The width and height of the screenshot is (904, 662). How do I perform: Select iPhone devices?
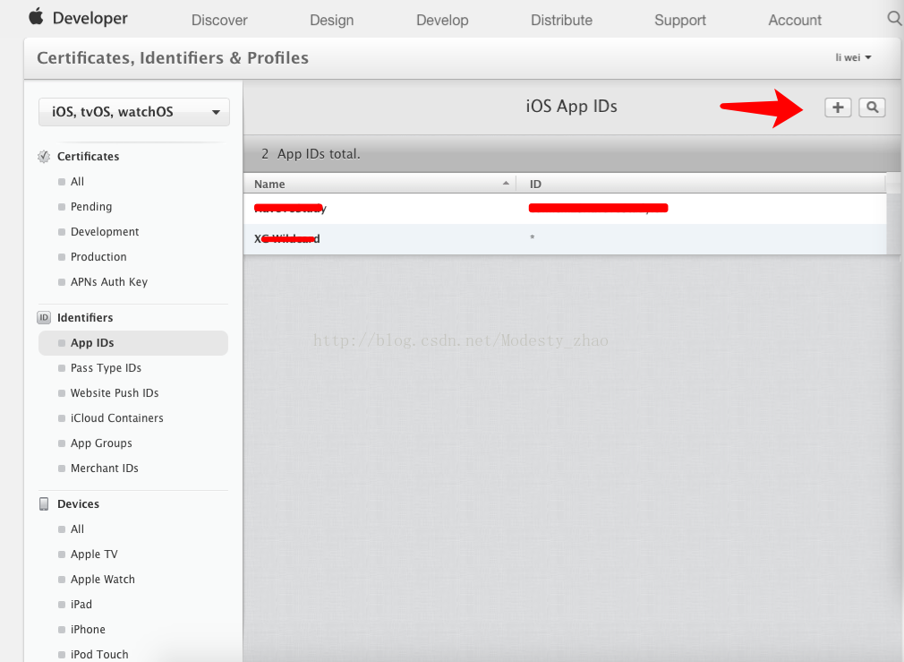click(x=88, y=630)
